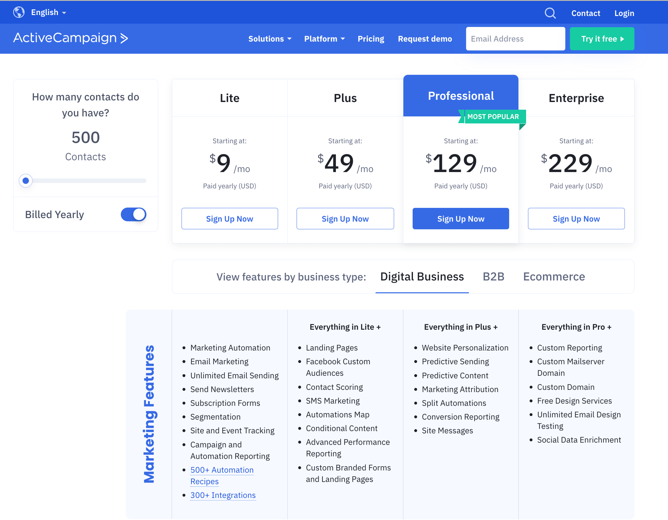
Task: Open the search magnifier icon
Action: (550, 13)
